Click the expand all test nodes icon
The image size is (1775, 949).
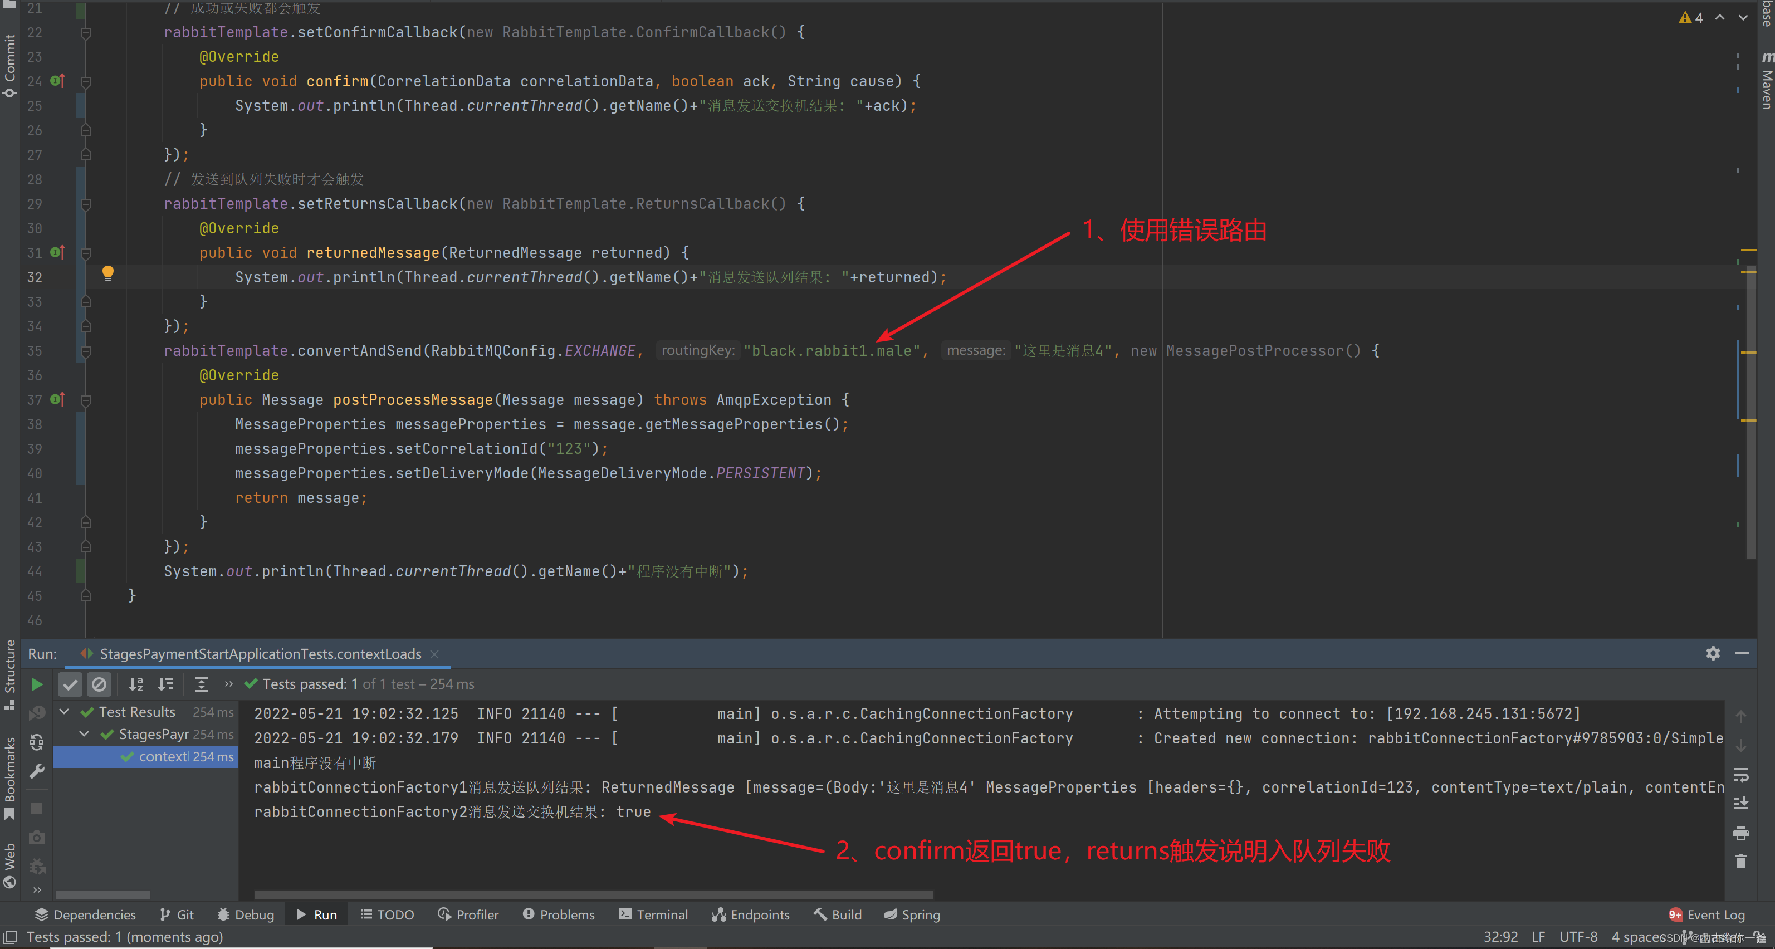(201, 684)
